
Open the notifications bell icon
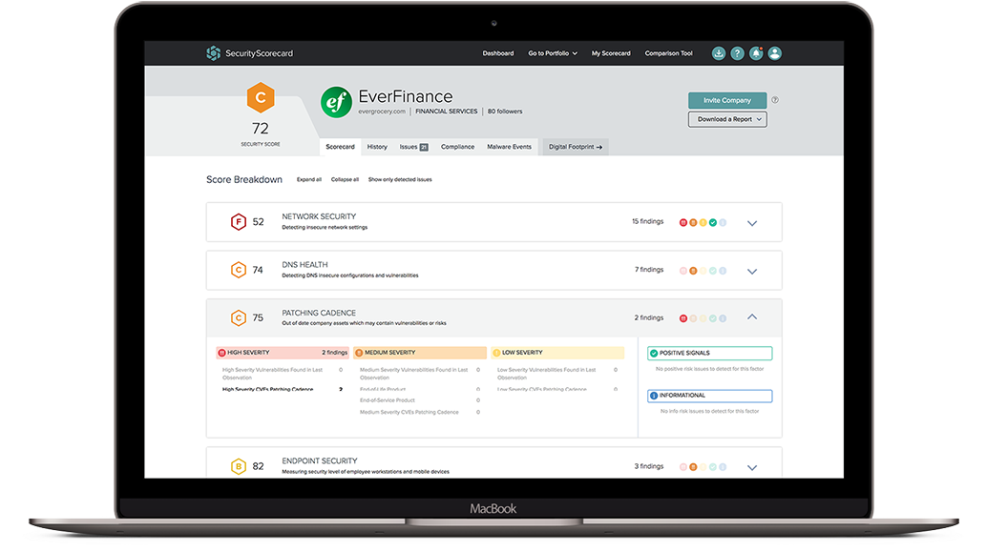(756, 53)
